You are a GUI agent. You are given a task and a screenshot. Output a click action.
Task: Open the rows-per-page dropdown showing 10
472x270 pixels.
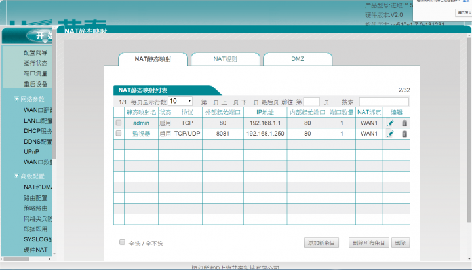pos(180,102)
